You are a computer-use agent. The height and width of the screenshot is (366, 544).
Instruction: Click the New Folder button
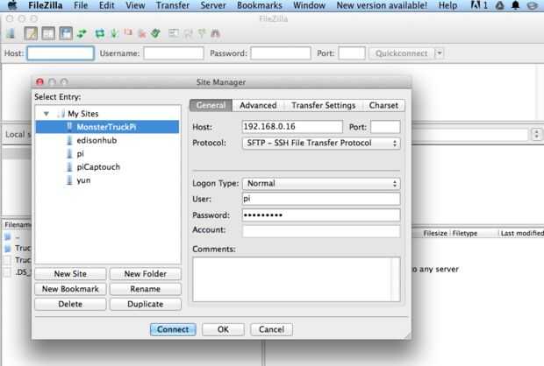pyautogui.click(x=146, y=273)
